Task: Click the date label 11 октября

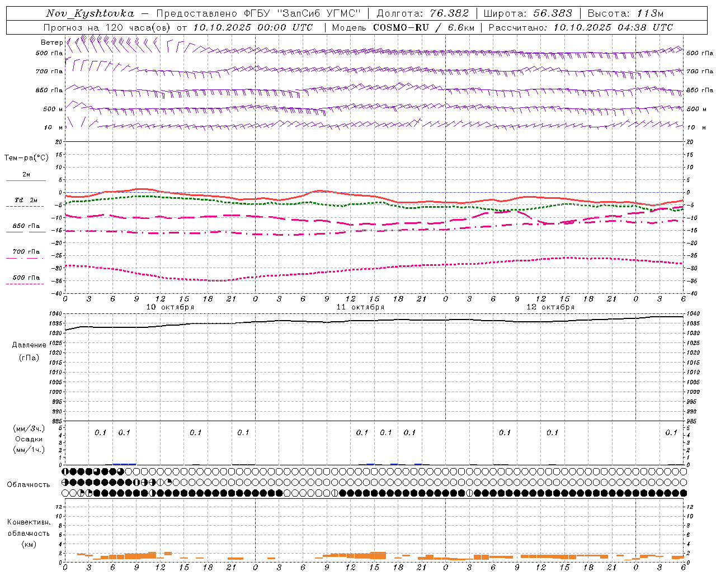Action: pos(360,307)
